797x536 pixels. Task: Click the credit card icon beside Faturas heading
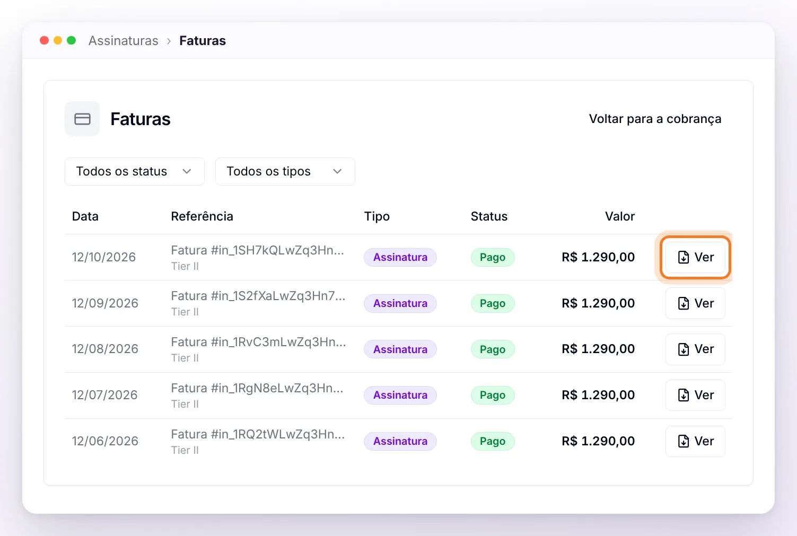pos(82,119)
